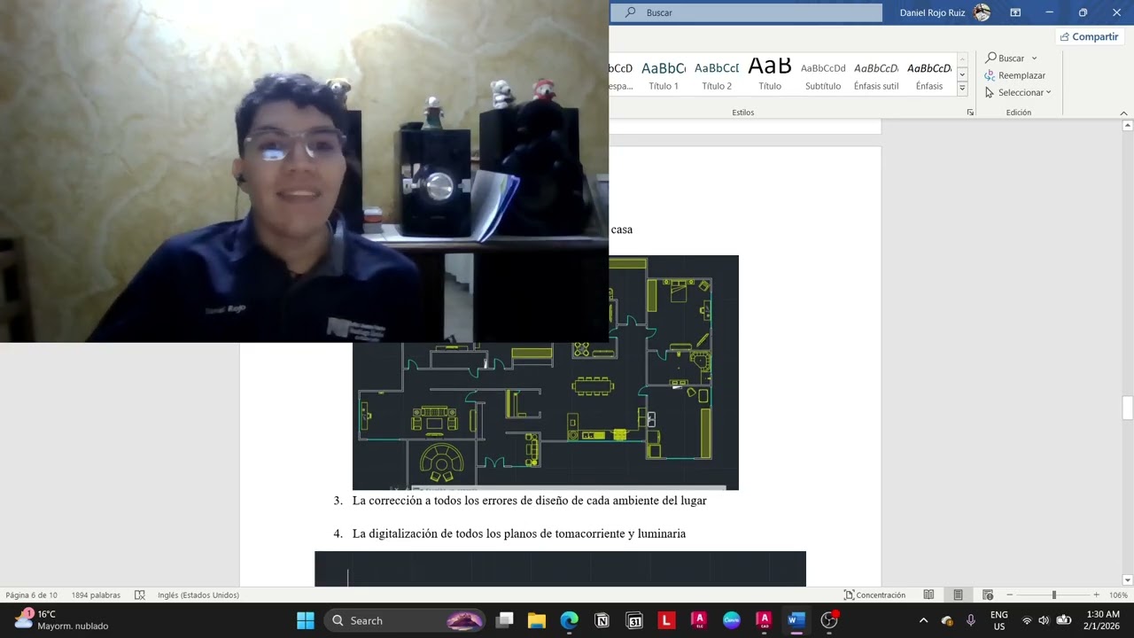This screenshot has width=1134, height=638.
Task: Click the zoom out minus button
Action: click(x=1009, y=595)
